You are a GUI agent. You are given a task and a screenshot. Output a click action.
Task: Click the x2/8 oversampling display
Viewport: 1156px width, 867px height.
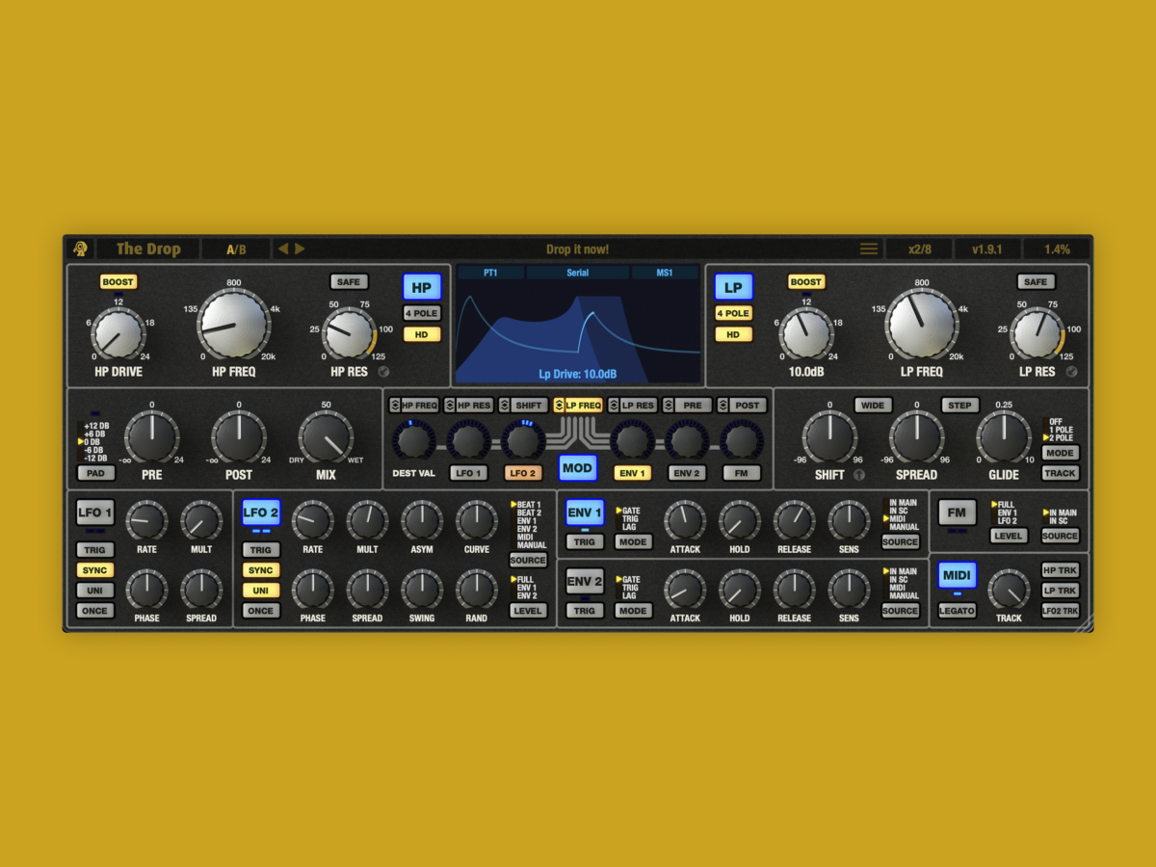920,249
